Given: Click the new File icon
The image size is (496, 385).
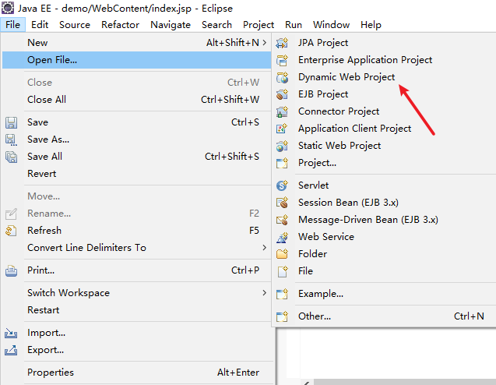Looking at the screenshot, I should [282, 271].
